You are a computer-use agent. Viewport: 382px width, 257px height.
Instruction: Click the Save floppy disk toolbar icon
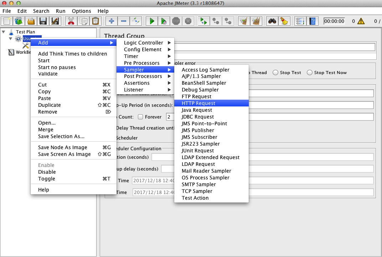click(43, 21)
